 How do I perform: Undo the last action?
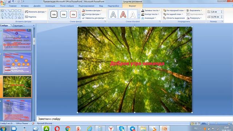(13, 1)
